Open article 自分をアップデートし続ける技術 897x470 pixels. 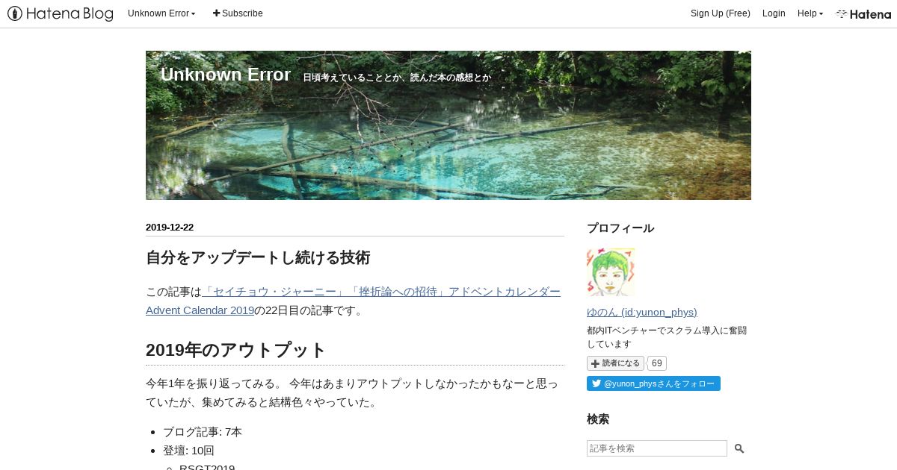258,258
